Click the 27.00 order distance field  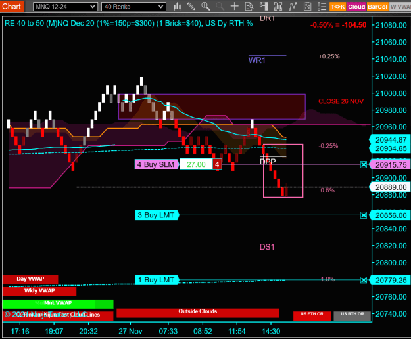196,164
